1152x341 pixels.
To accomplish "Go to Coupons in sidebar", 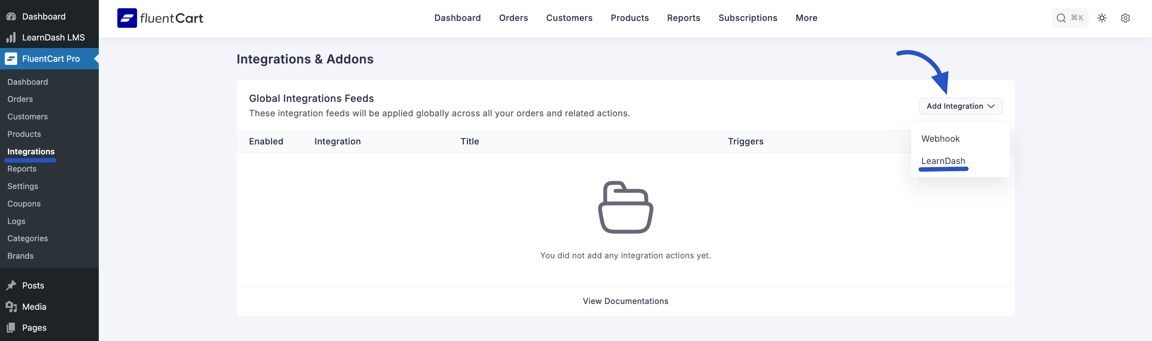I will click(24, 204).
